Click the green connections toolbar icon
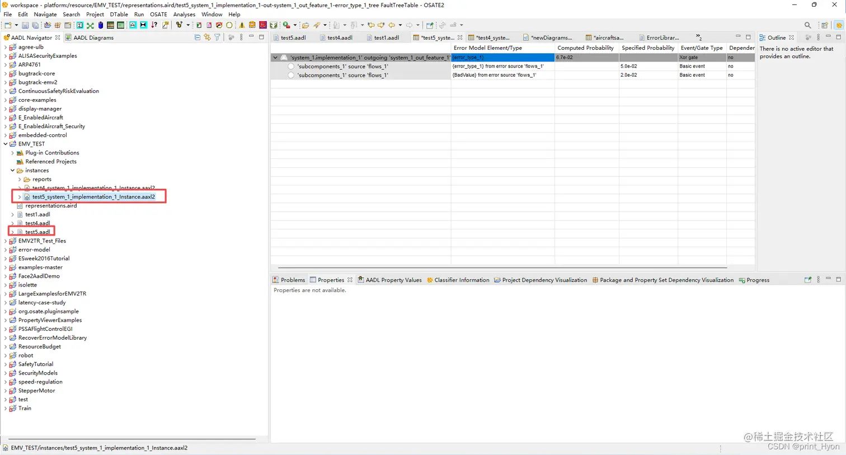 [90, 25]
